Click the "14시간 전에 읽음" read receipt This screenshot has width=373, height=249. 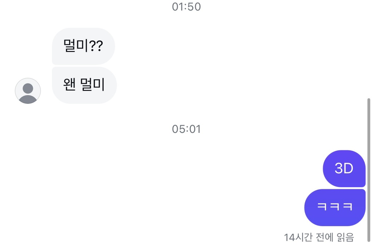[319, 238]
